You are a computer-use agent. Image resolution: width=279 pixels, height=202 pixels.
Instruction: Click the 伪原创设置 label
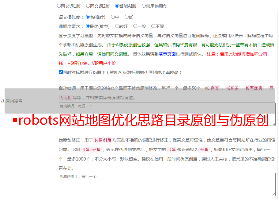click(12, 101)
